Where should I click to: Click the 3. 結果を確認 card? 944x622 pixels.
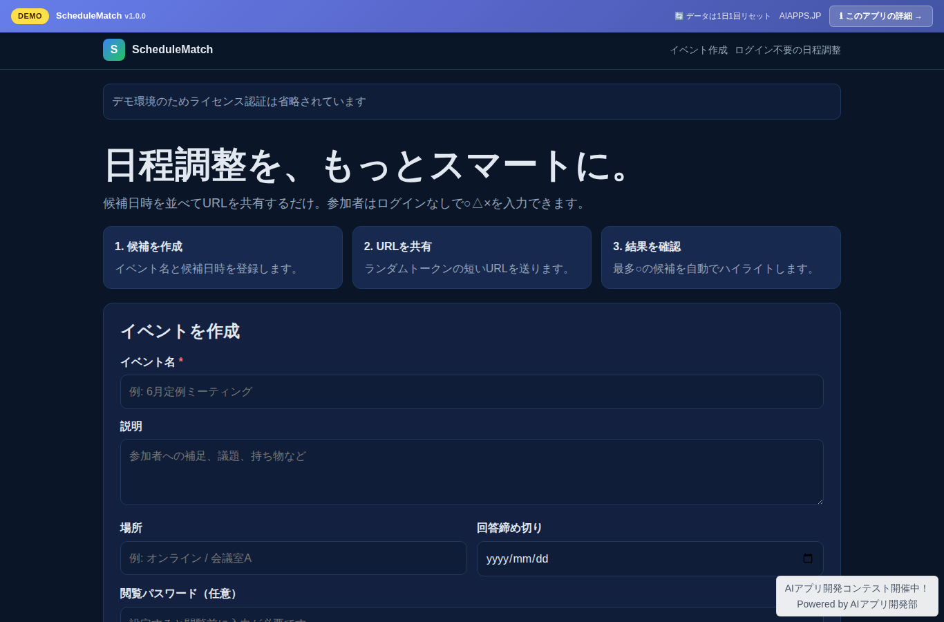(721, 257)
